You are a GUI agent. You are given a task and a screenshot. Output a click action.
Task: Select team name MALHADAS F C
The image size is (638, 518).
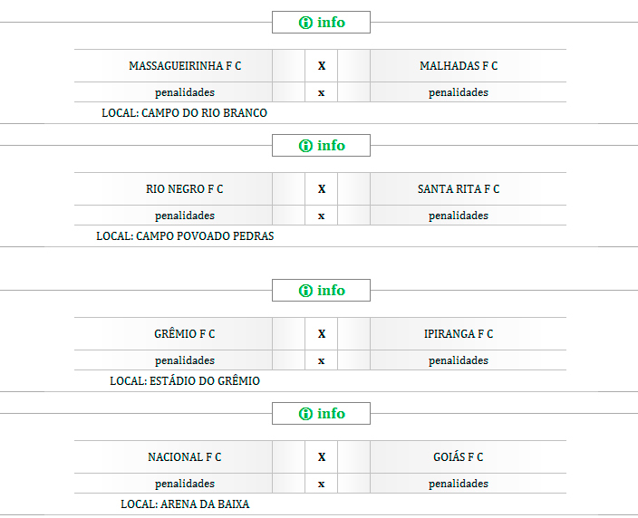click(x=459, y=66)
